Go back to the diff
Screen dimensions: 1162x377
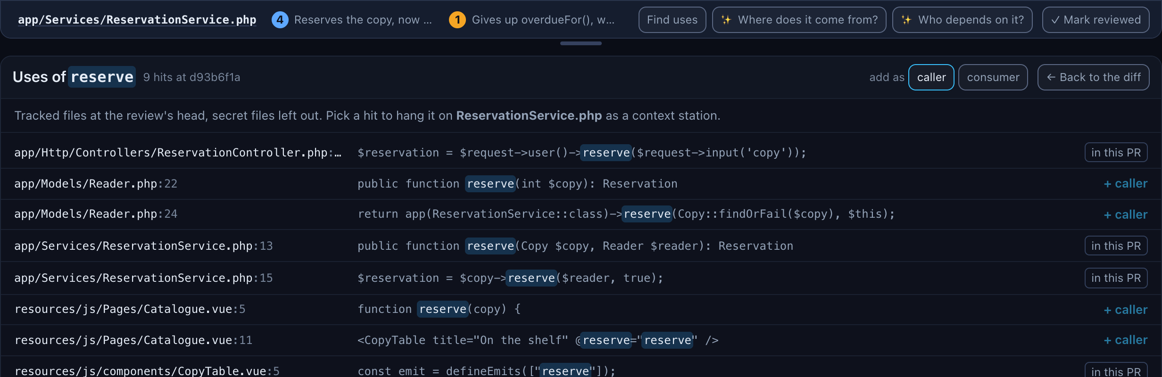click(1094, 77)
